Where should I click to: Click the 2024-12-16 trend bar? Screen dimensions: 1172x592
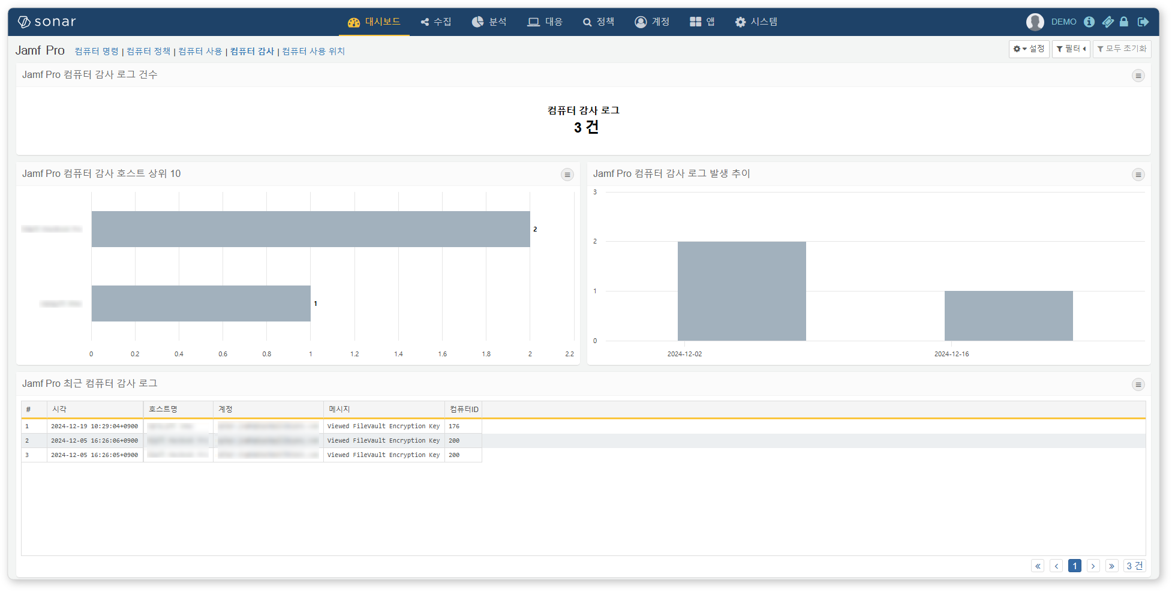tap(1009, 315)
